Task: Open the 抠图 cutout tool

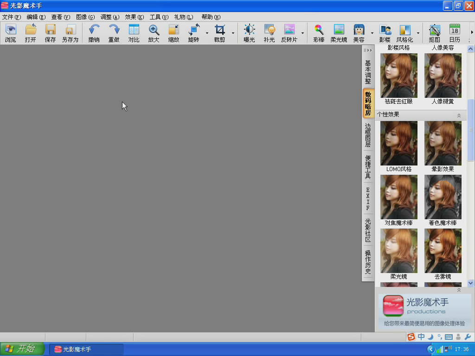Action: coord(434,33)
